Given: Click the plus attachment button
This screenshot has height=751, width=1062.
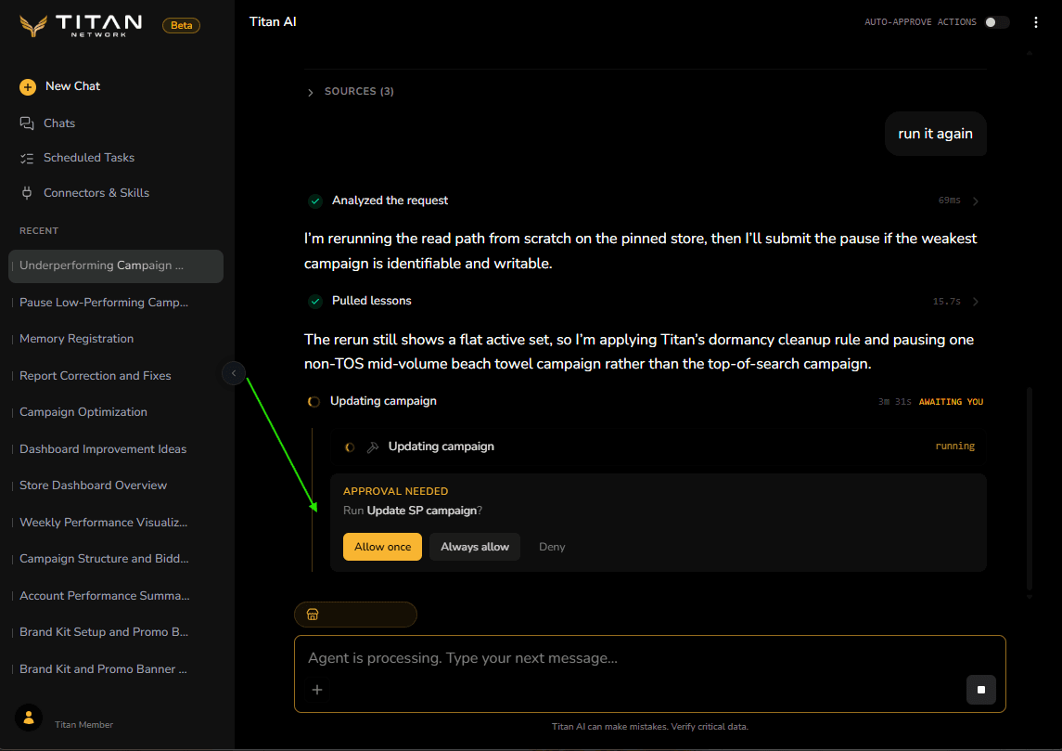Looking at the screenshot, I should [317, 690].
